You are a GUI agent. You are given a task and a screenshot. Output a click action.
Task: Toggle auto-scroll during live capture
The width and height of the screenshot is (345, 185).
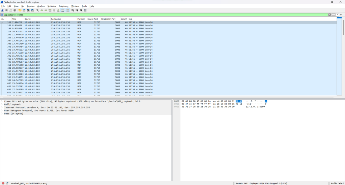point(63,10)
